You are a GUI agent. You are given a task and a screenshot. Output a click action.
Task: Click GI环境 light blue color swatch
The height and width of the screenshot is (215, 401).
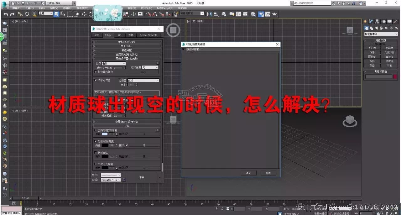point(104,134)
